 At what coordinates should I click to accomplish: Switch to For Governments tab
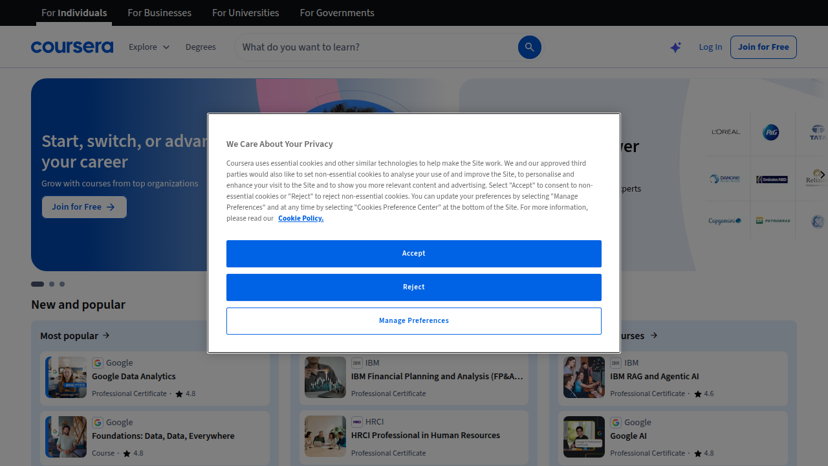coord(337,12)
